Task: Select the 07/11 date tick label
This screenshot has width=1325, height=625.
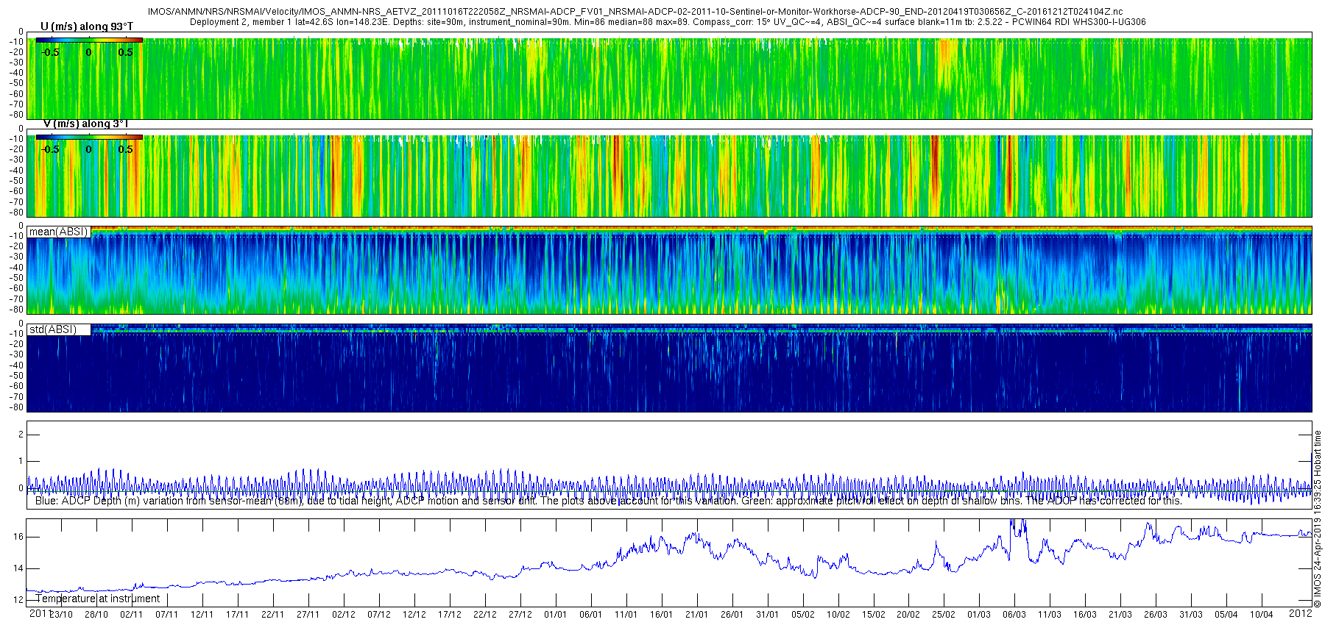Action: tap(167, 615)
